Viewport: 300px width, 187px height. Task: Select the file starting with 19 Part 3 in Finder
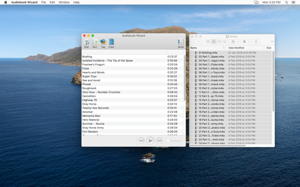(231, 124)
